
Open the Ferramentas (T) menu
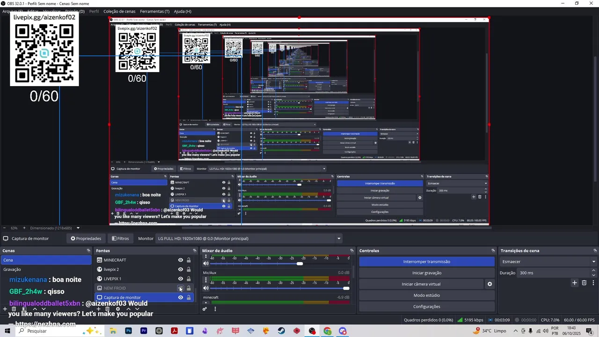click(154, 11)
